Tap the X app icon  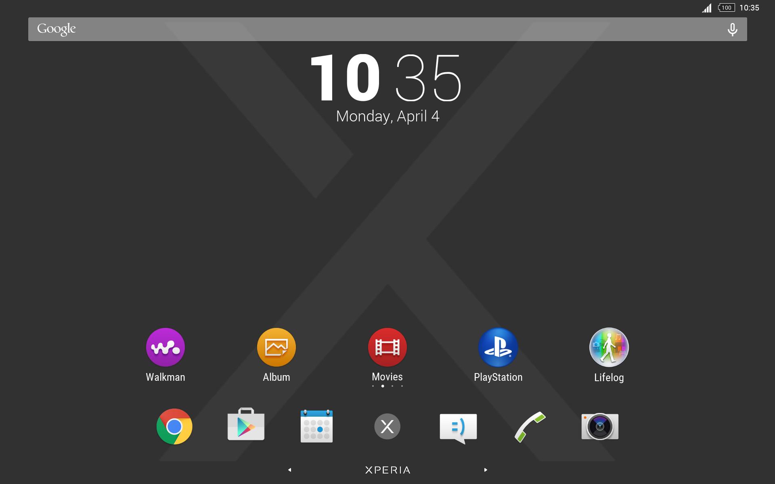388,426
